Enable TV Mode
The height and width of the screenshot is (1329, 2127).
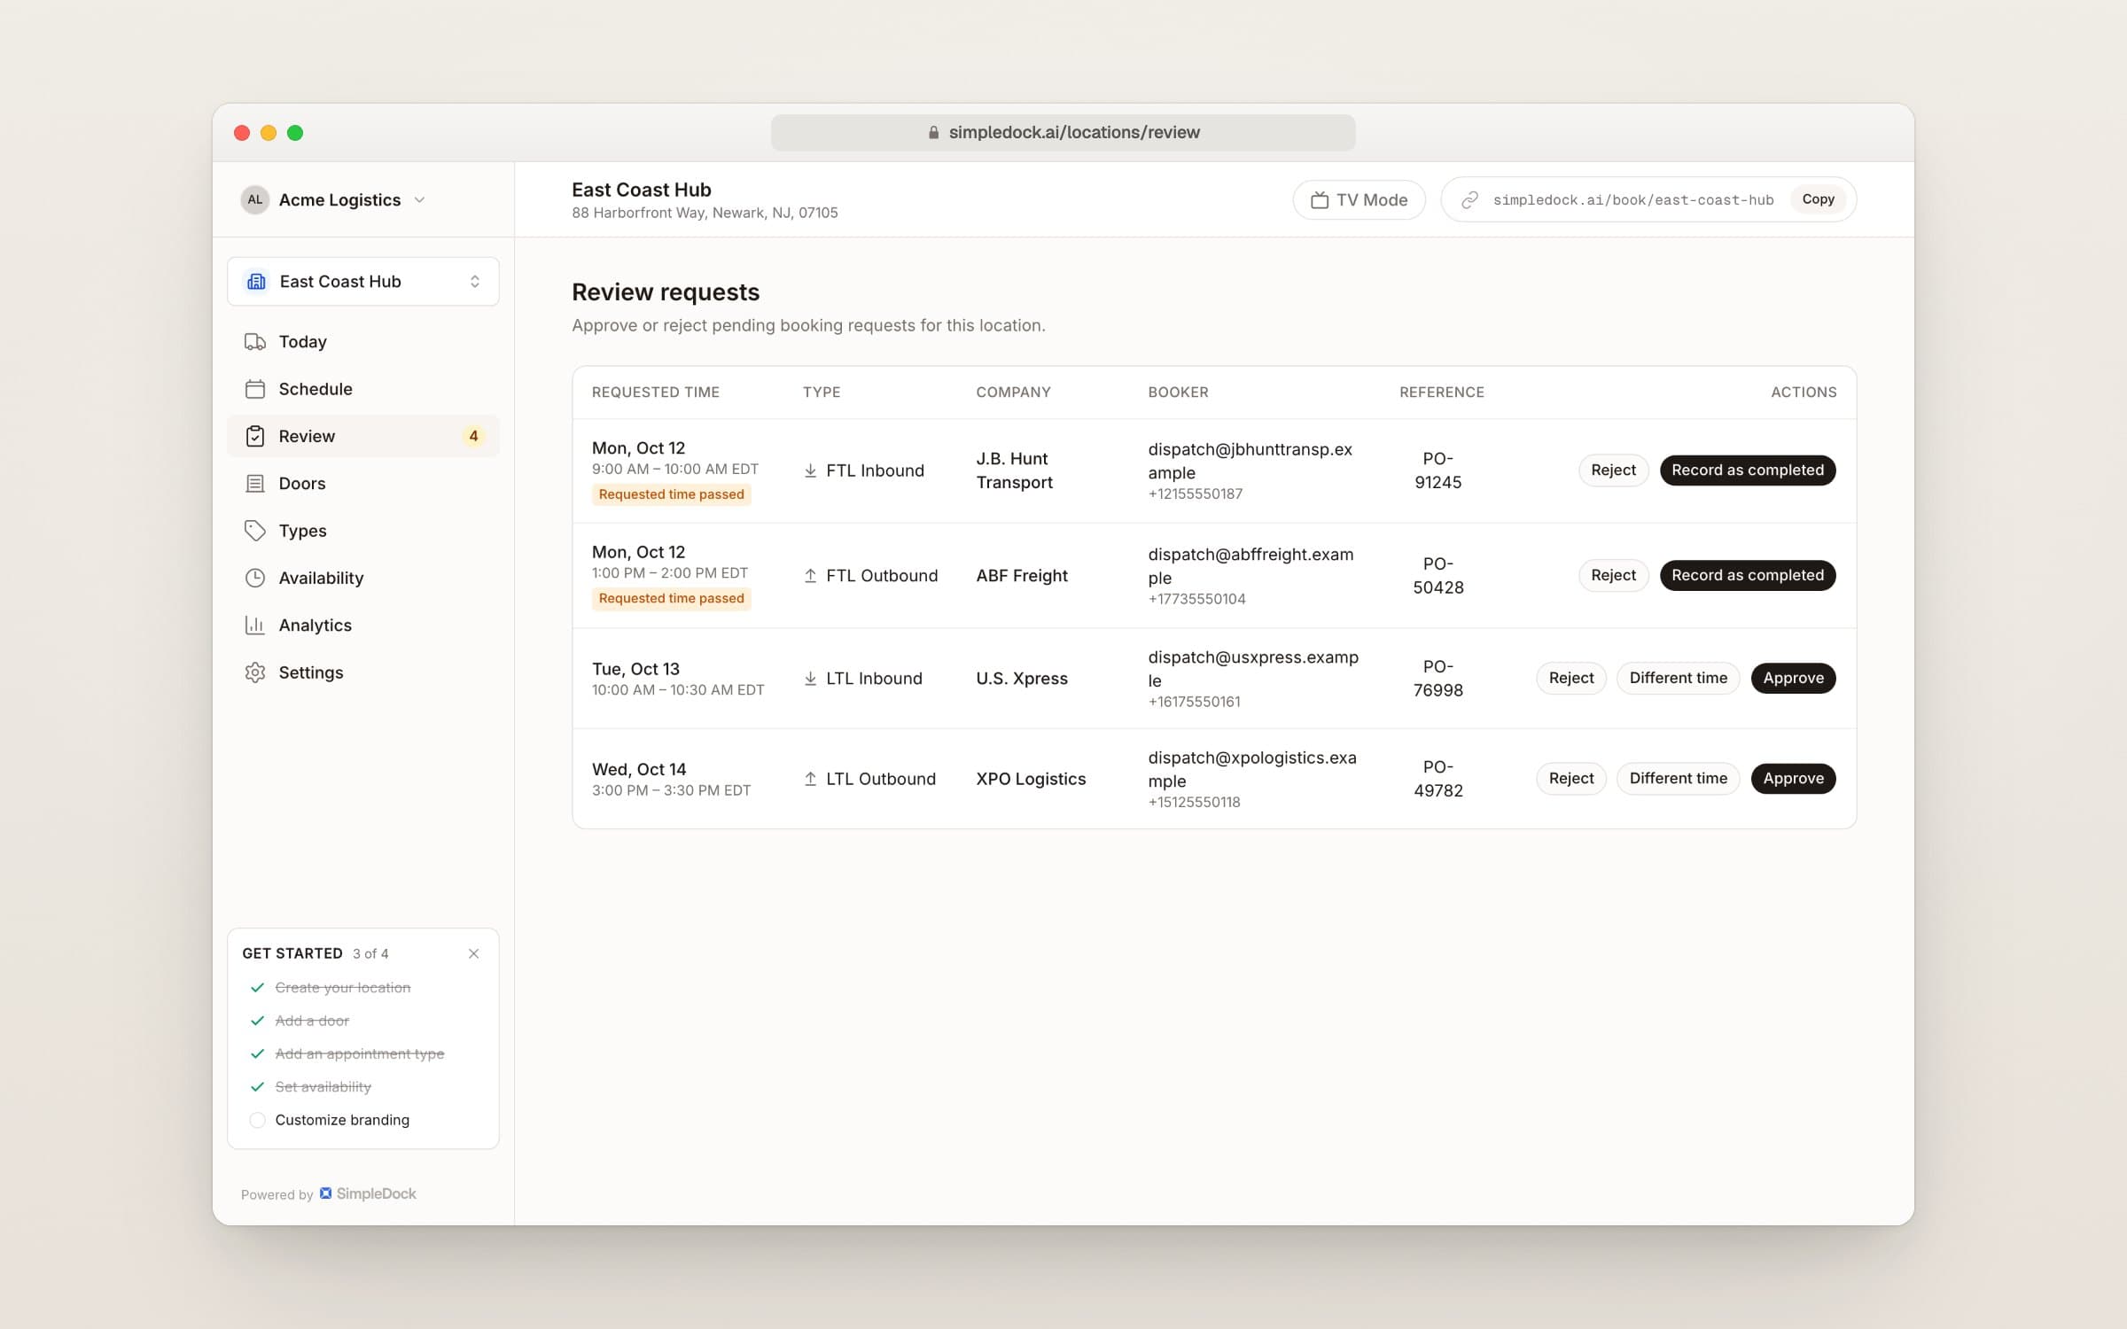point(1359,200)
